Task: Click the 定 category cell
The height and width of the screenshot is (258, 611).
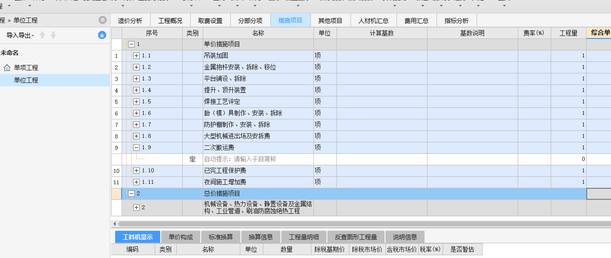Action: [x=192, y=159]
